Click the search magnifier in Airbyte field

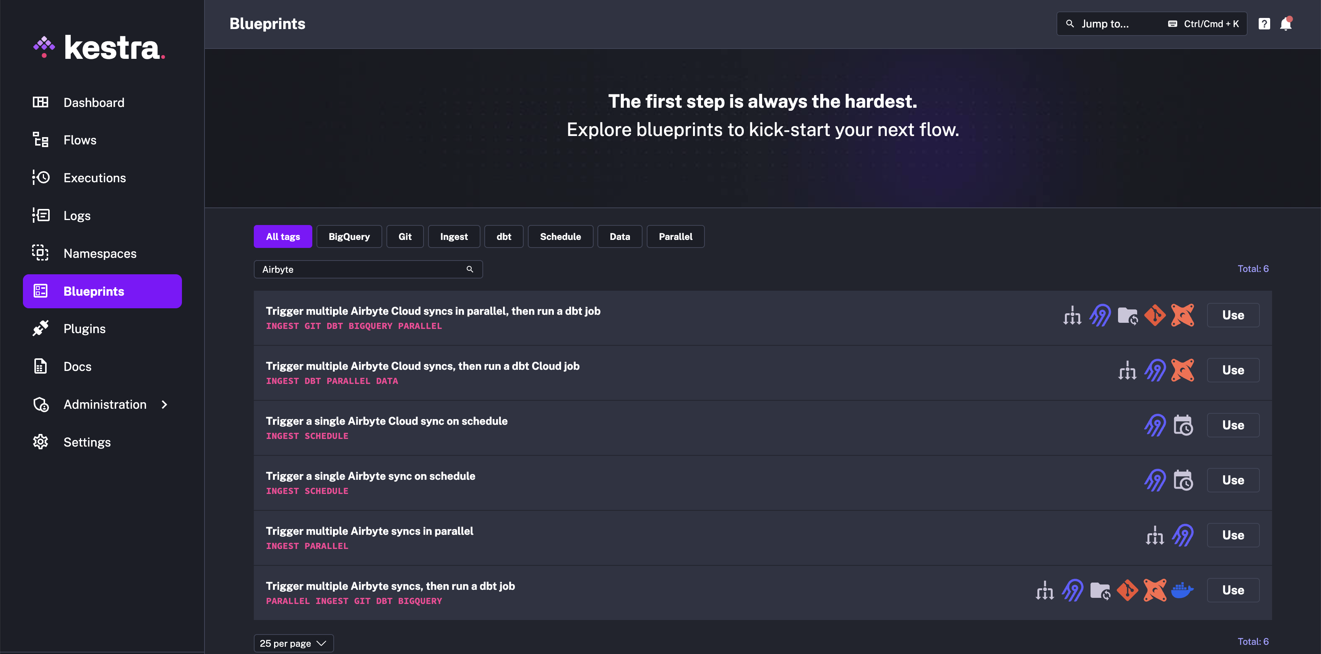tap(469, 269)
